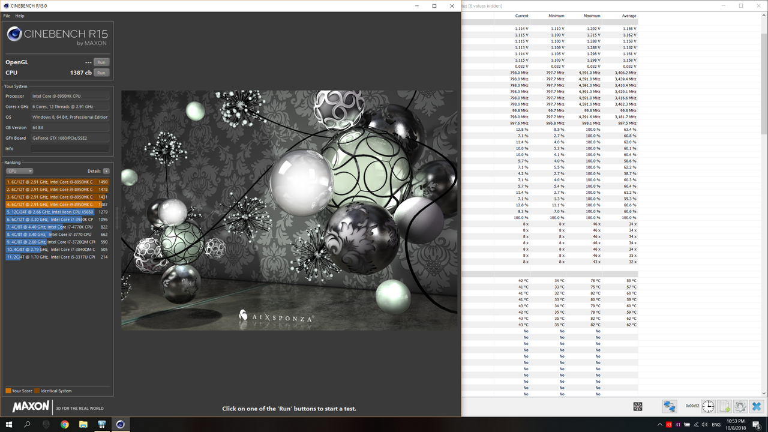Click the 41 temperature tray icon
This screenshot has width=768, height=432.
678,425
